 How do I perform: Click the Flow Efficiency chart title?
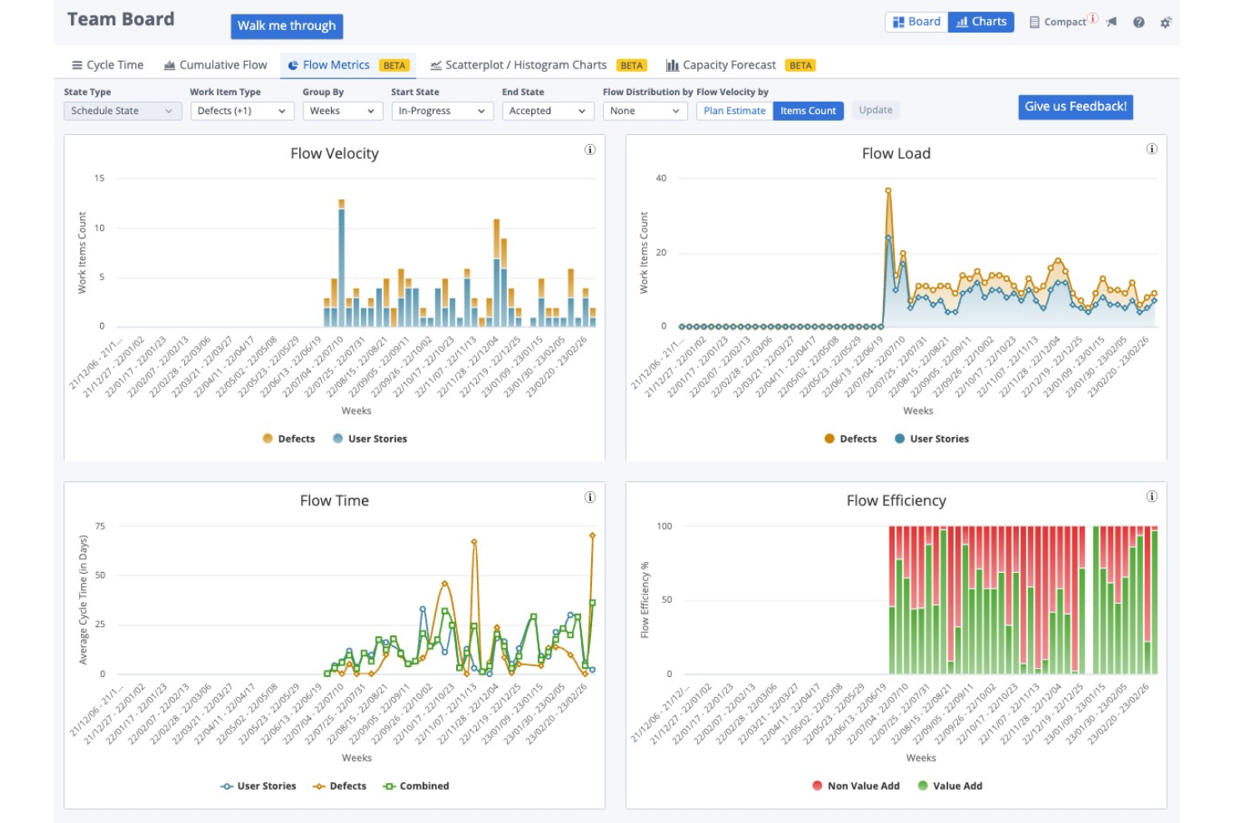point(896,500)
